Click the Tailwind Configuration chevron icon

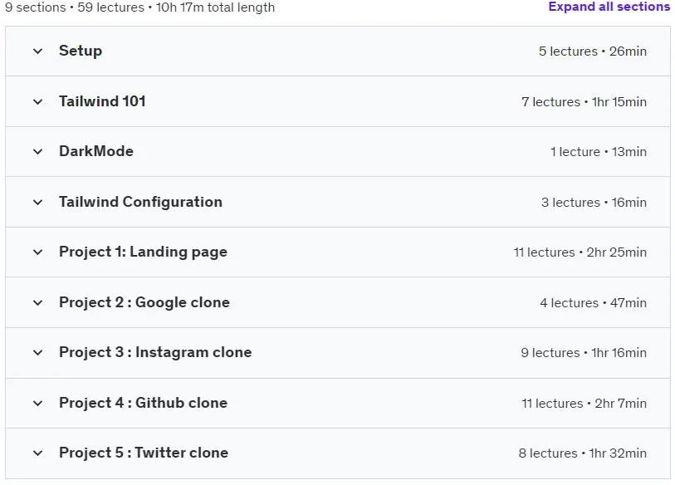(38, 202)
